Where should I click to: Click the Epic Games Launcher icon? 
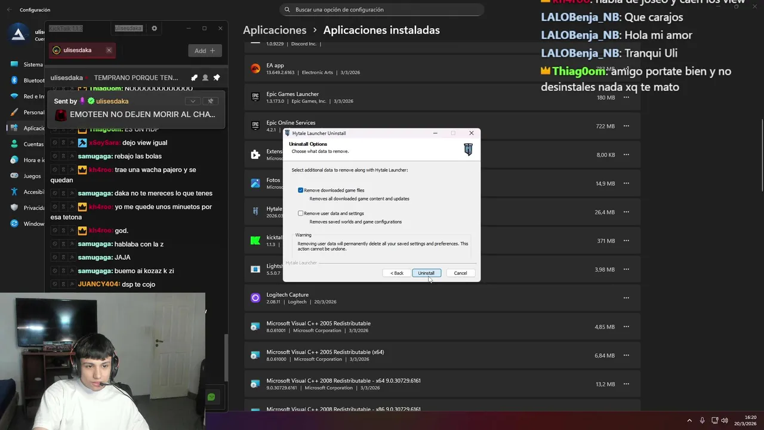pos(255,97)
